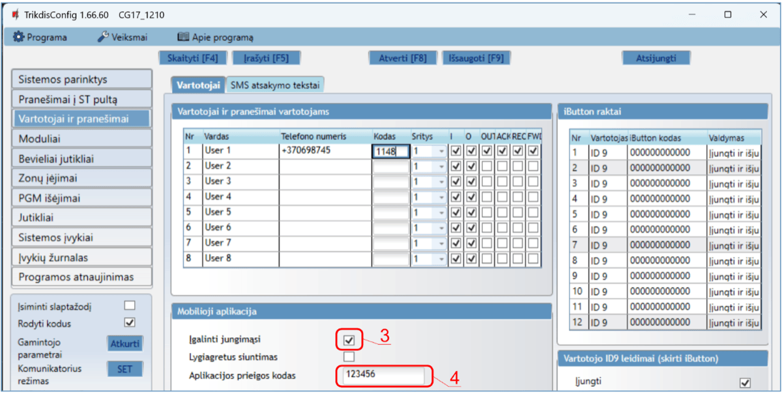782x394 pixels.
Task: Expand the Sritys dropdown for User 1
Action: tap(441, 151)
